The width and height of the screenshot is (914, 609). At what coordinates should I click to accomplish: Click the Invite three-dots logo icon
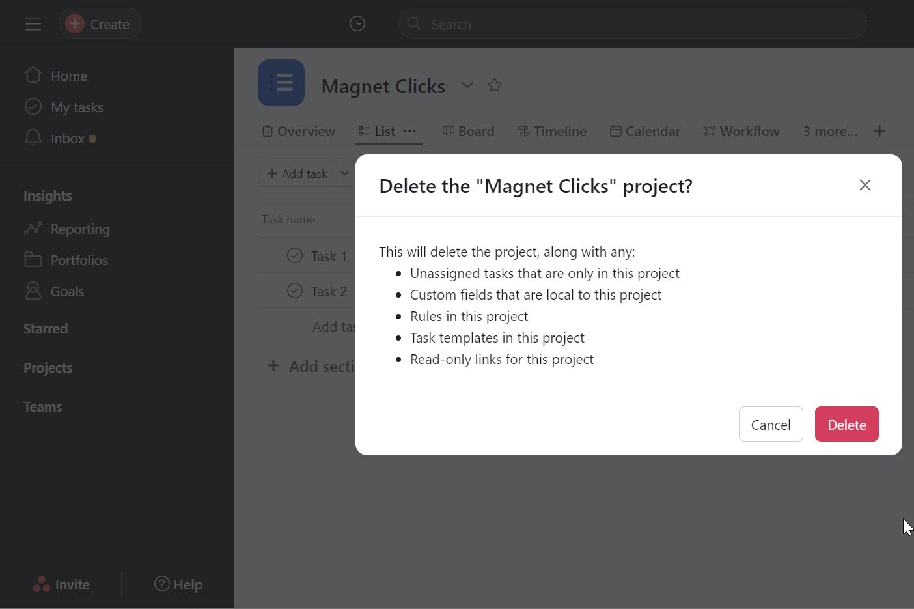[x=42, y=584]
